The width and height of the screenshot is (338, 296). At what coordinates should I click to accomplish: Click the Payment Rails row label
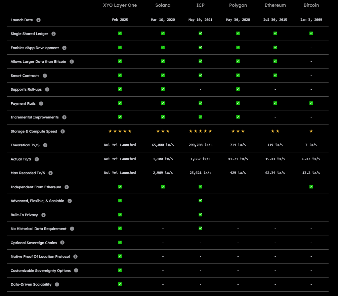pyautogui.click(x=23, y=104)
